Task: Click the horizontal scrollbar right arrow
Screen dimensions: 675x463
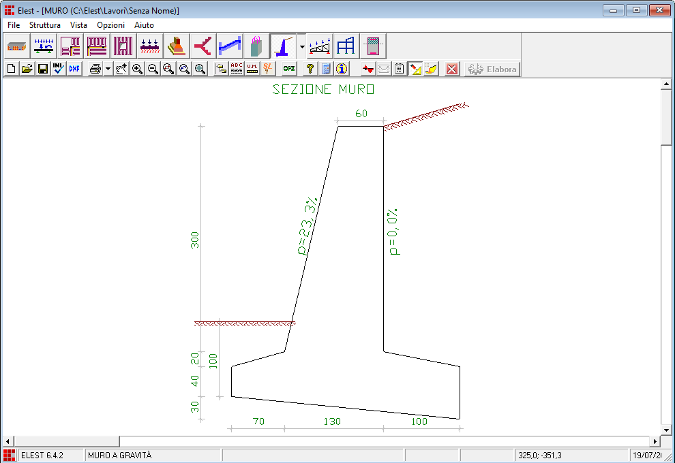Action: [x=655, y=441]
